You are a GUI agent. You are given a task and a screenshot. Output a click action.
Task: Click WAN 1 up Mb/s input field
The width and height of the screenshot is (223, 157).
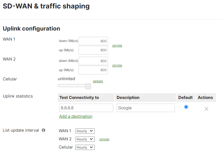93,50
